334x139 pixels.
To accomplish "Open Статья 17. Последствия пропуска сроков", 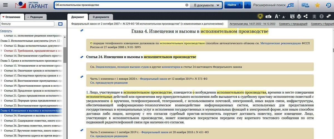I will pos(33,76).
